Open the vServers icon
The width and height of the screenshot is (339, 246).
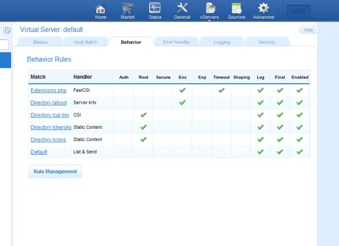[x=210, y=8]
